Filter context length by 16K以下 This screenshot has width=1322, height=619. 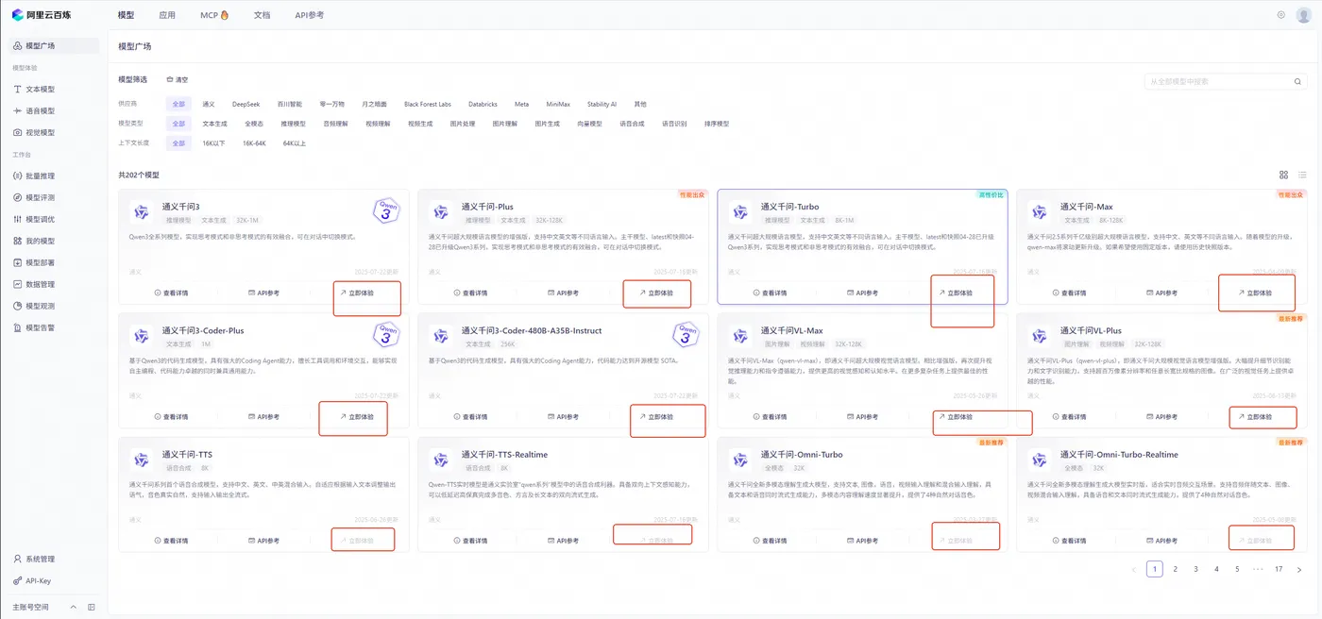click(x=214, y=143)
